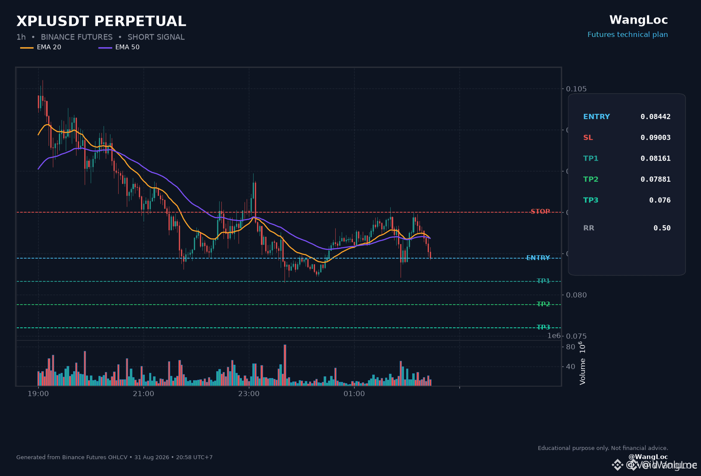Screen dimensions: 701x476
Task: Click the TP3 marker on the chart line
Action: coord(543,328)
